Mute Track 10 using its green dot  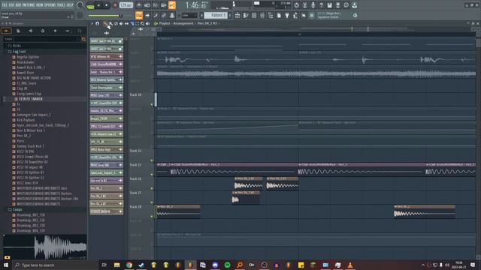pyautogui.click(x=152, y=104)
